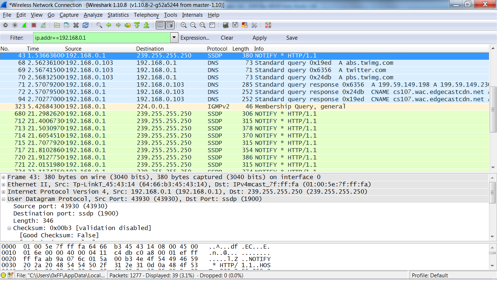Zoom in the main window text

(x=184, y=25)
